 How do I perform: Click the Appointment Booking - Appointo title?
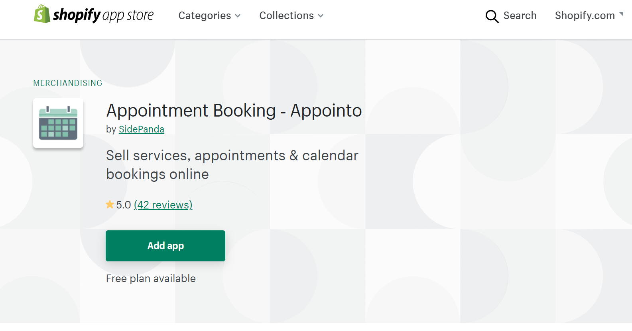(x=234, y=111)
